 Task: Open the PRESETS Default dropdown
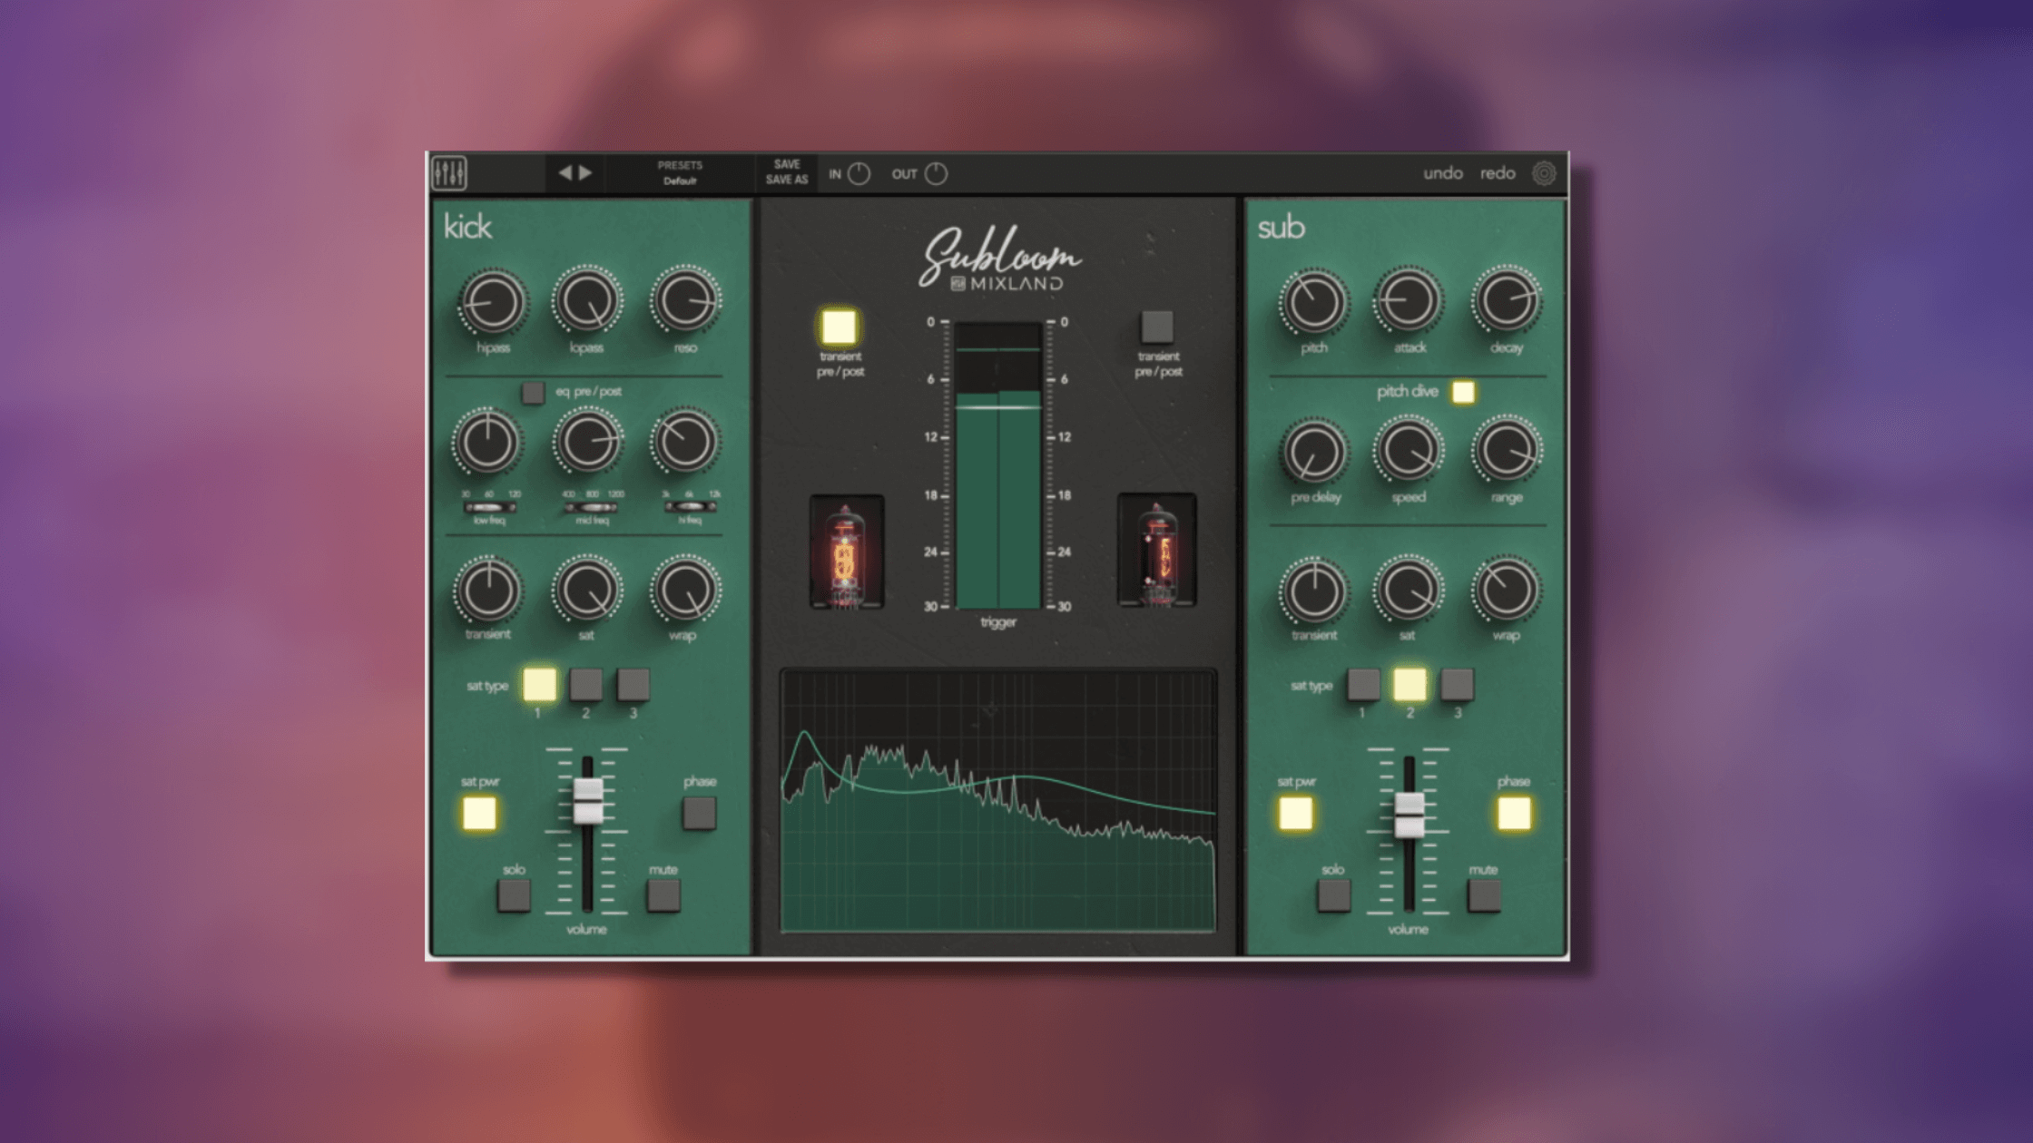pyautogui.click(x=680, y=172)
